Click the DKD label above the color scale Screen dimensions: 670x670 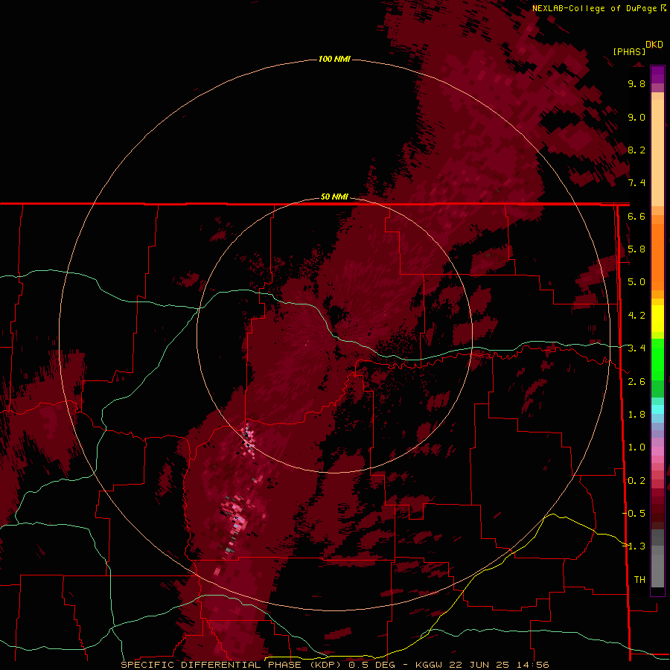click(654, 45)
